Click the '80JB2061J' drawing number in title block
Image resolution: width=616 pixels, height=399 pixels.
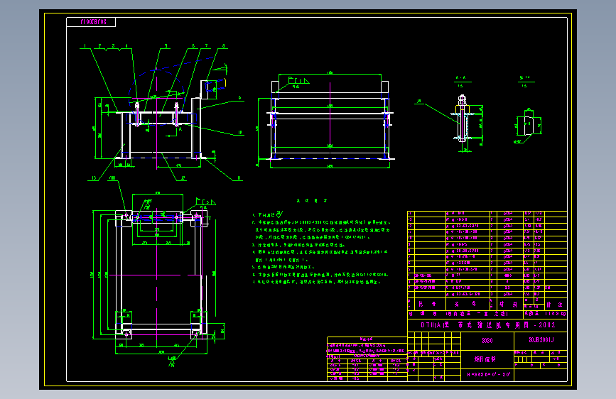541,340
